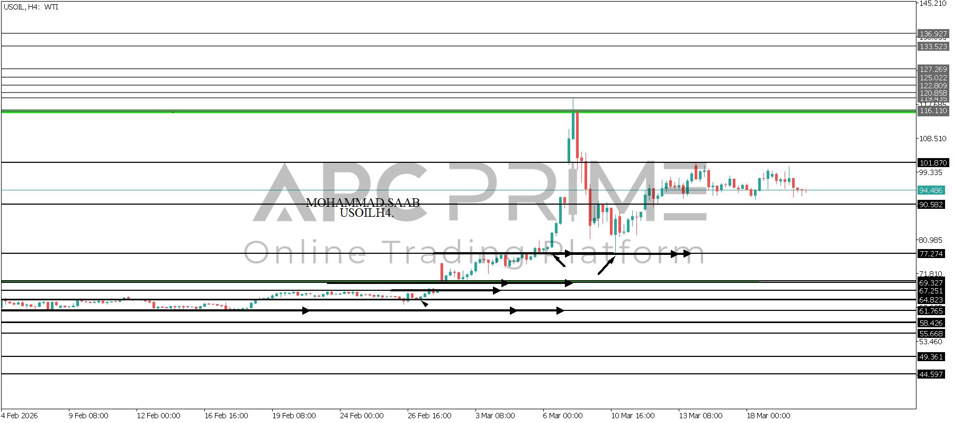953x423 pixels.
Task: Select the 18 Mar 00:00 time axis label
Action: point(768,416)
